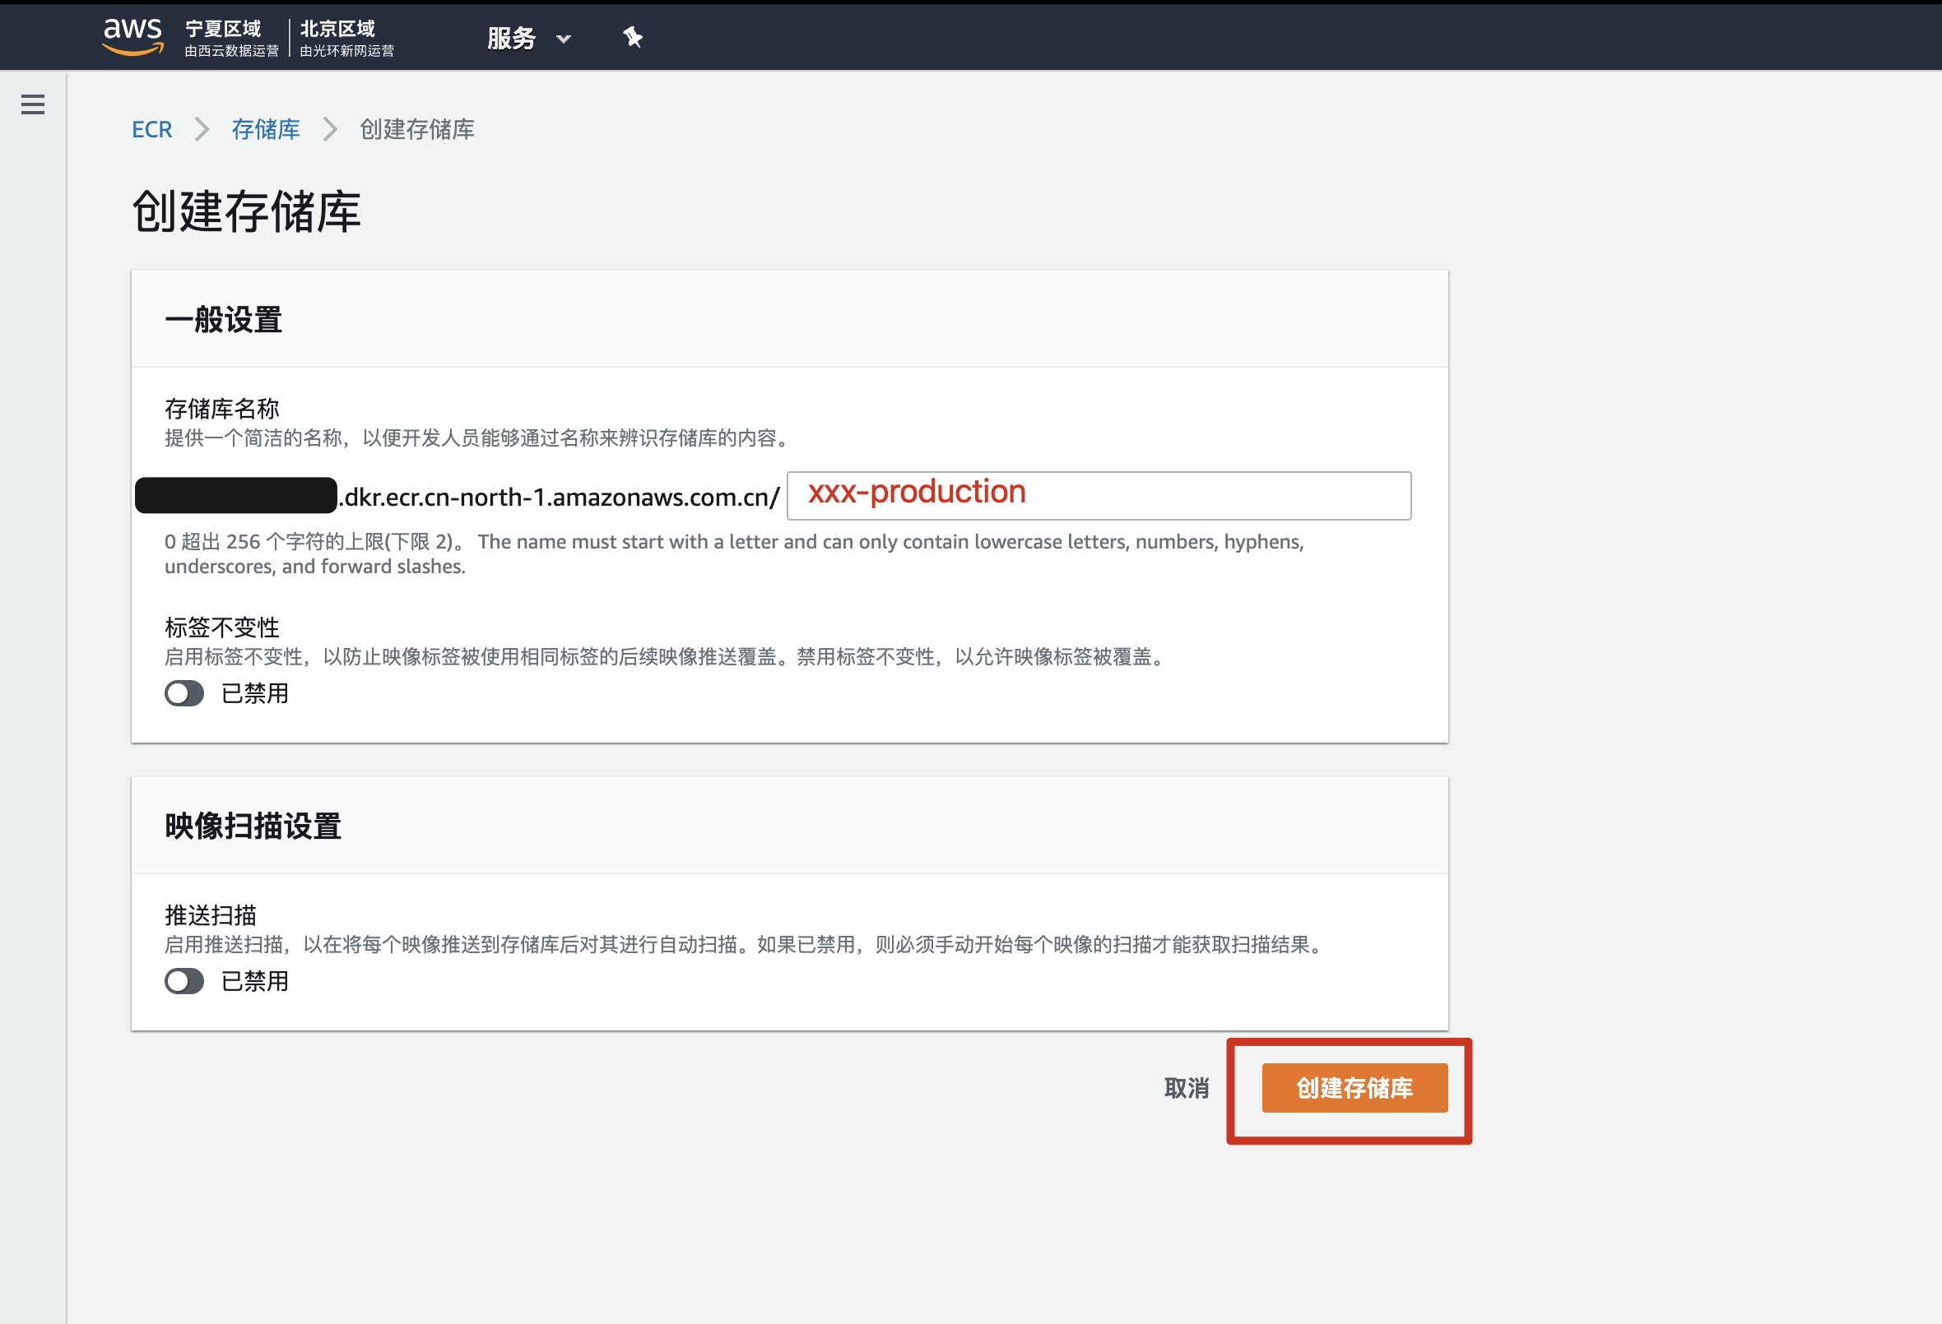
Task: Open the hamburger side navigation menu
Action: 33,104
